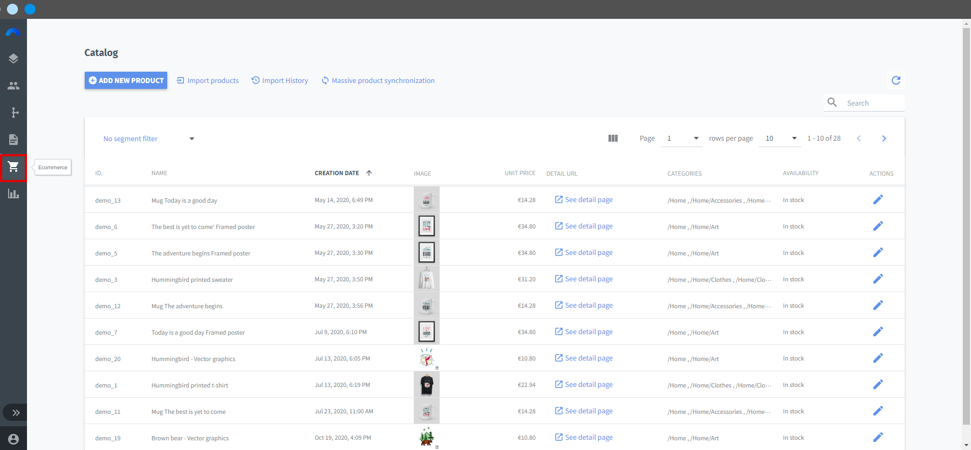This screenshot has width=971, height=450.
Task: Click the Hummingbird printed sweater thumbnail
Action: point(427,279)
